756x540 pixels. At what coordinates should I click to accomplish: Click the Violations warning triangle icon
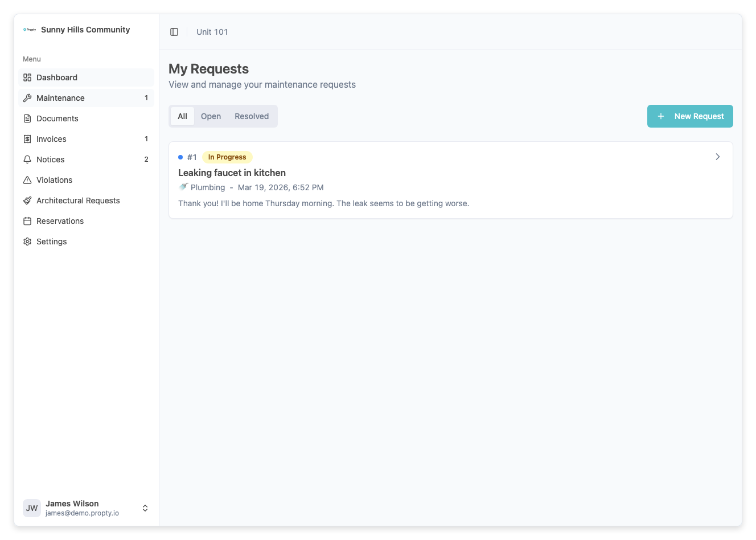(27, 180)
